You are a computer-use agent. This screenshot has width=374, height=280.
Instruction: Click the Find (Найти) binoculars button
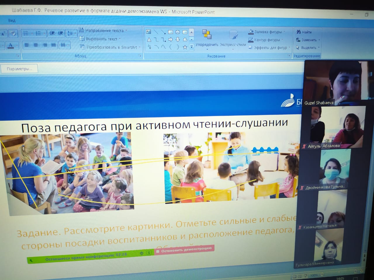point(304,32)
